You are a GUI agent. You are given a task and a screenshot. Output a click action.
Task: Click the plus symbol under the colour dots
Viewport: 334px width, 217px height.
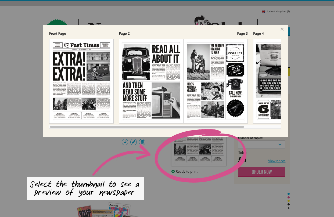pyautogui.click(x=289, y=208)
